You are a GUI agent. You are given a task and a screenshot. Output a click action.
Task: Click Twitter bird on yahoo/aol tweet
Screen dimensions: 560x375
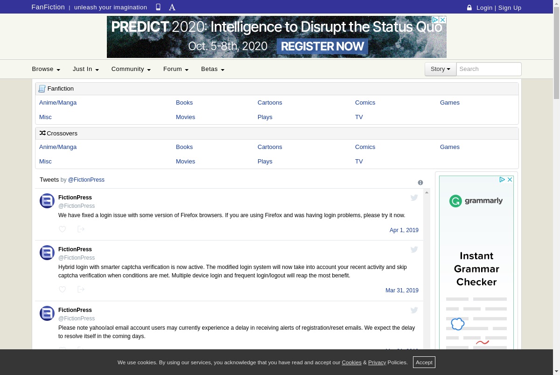click(414, 310)
